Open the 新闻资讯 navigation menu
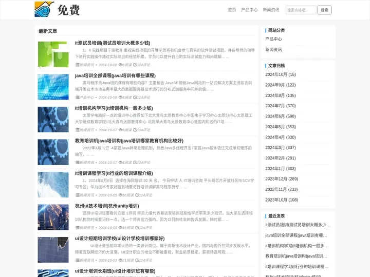 coord(271,10)
